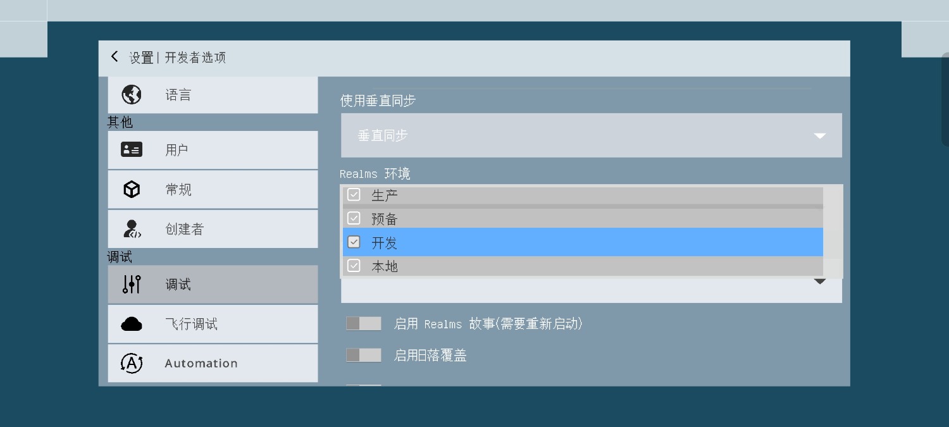This screenshot has width=949, height=427.
Task: Click the globe icon for 语言
Action: pyautogui.click(x=132, y=95)
